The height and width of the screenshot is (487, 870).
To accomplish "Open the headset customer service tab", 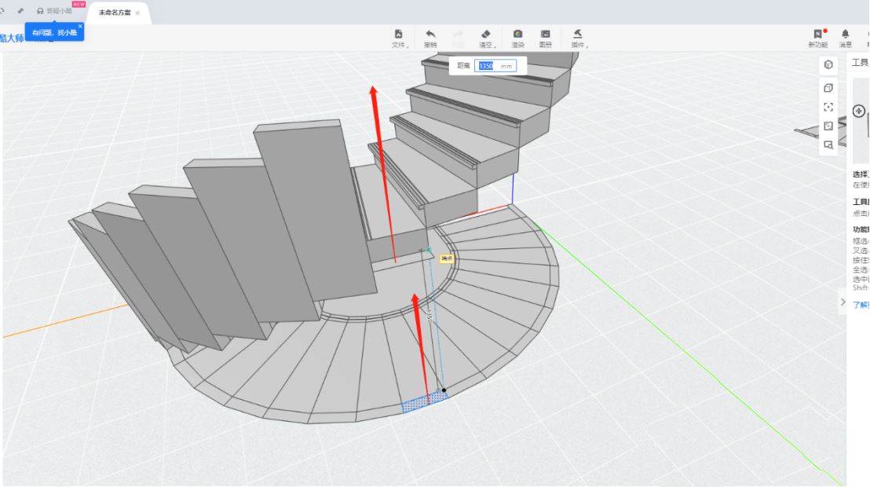I will point(54,11).
